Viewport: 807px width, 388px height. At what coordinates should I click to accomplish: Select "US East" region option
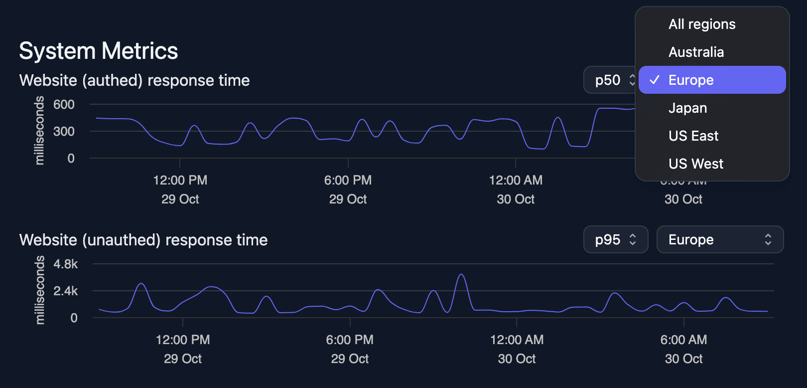click(693, 136)
